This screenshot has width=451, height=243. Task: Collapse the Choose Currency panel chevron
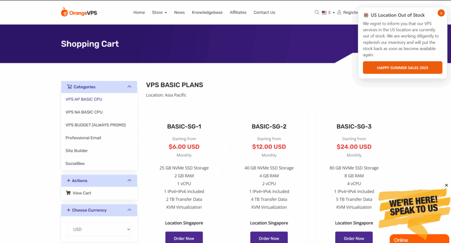pos(129,210)
